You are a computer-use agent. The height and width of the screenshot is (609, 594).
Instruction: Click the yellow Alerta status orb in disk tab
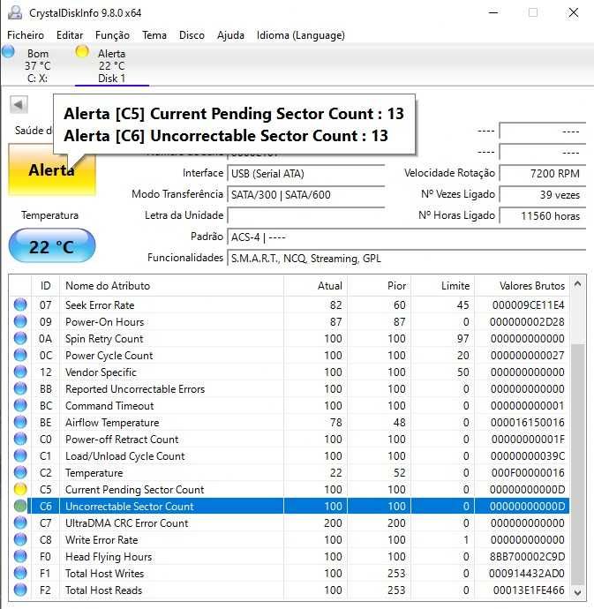click(x=82, y=52)
